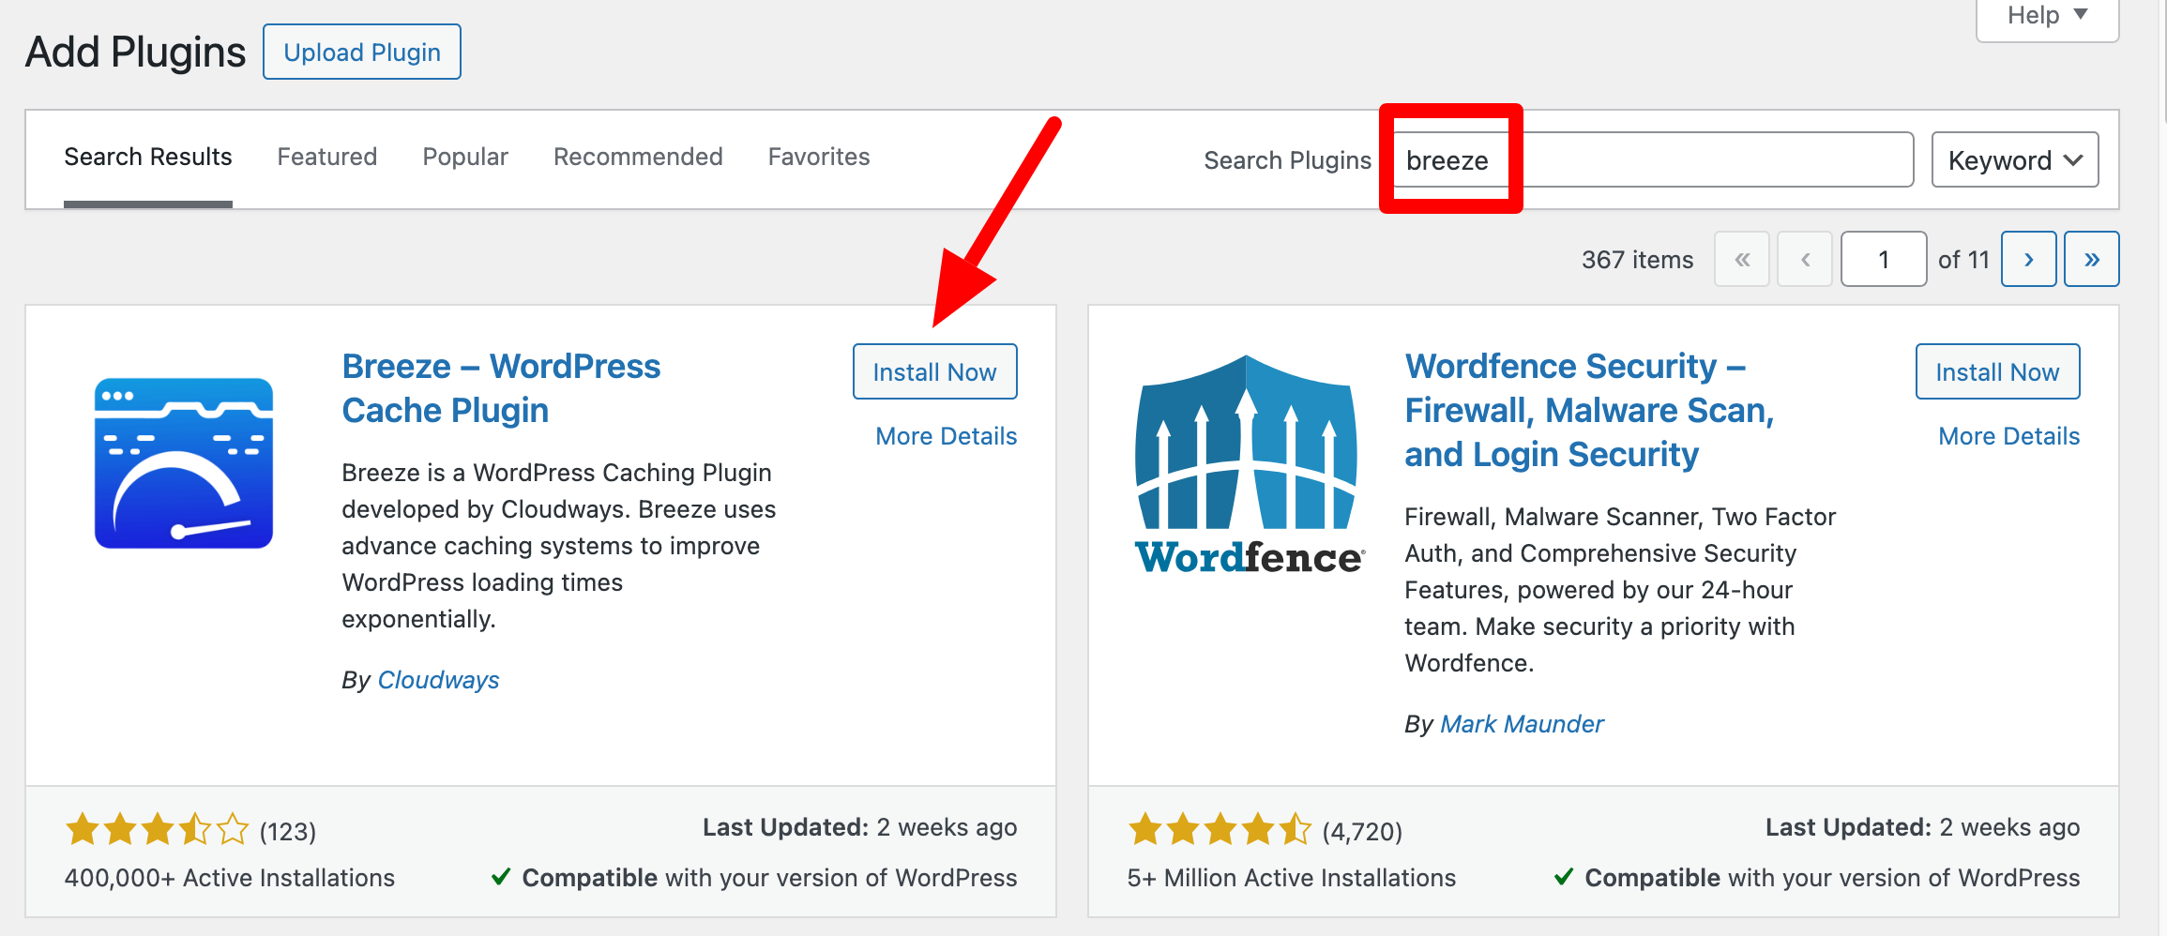This screenshot has width=2167, height=936.
Task: Open the Favorites tab
Action: coord(819,157)
